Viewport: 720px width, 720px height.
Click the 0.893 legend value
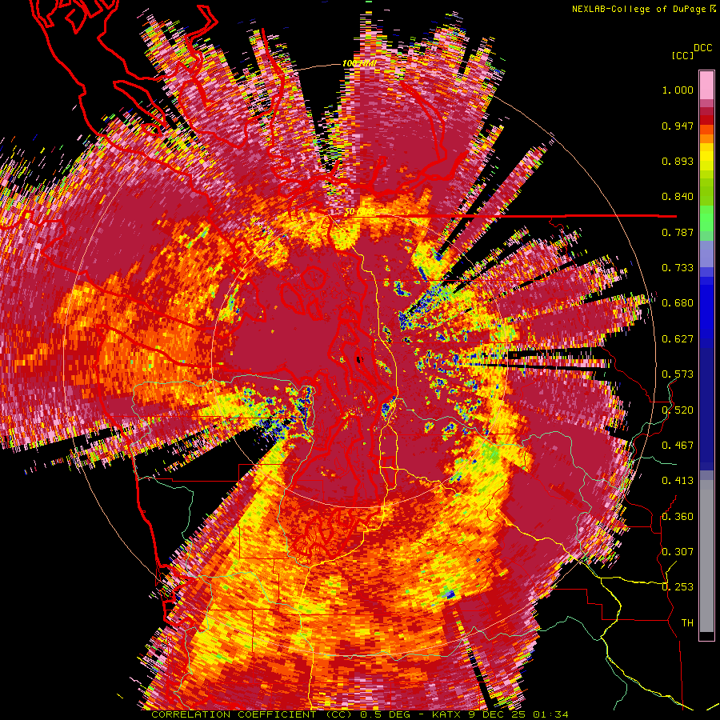point(678,161)
